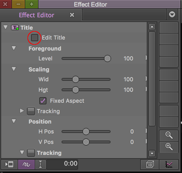Image resolution: width=182 pixels, height=173 pixels.
Task: Select the purple waveform button
Action: coord(26,164)
